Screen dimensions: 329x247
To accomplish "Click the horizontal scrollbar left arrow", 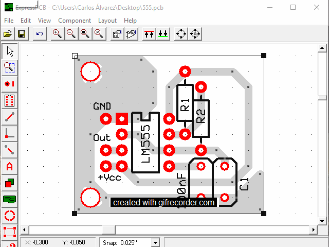I will pyautogui.click(x=24, y=230).
